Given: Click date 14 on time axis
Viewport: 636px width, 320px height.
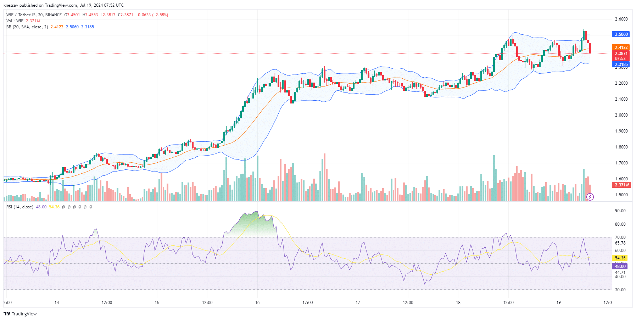Looking at the screenshot, I should tap(57, 303).
